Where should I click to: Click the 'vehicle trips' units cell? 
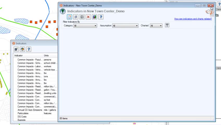point(51,70)
